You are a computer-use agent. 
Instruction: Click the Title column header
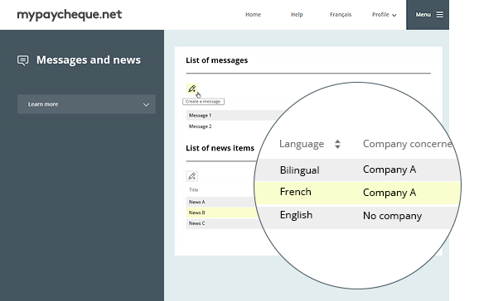point(193,189)
